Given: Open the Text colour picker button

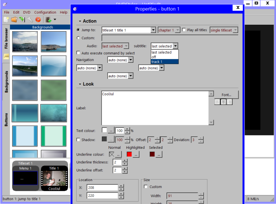Looking at the screenshot, I should point(111,131).
